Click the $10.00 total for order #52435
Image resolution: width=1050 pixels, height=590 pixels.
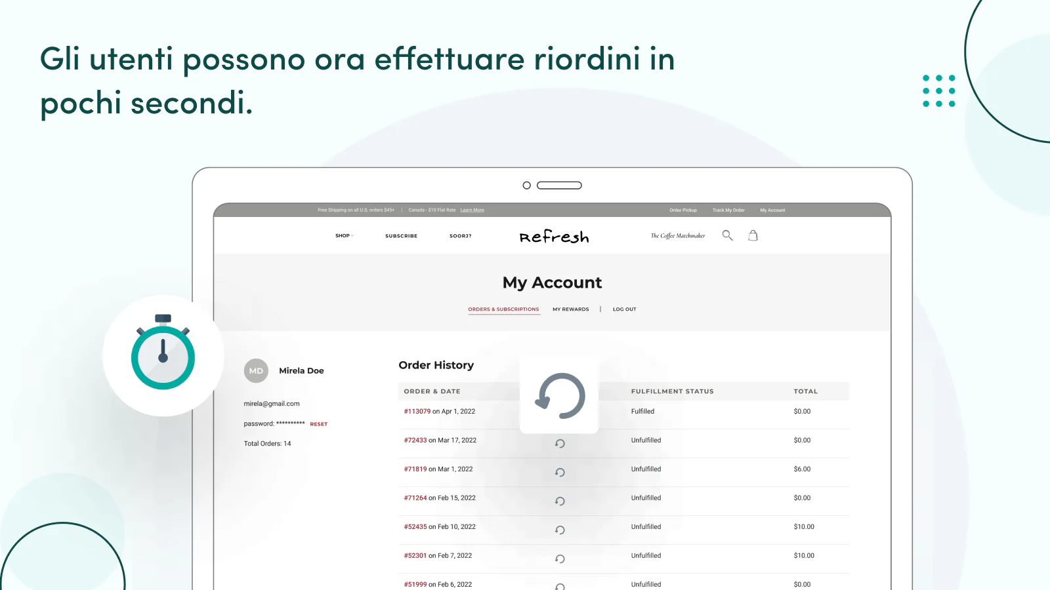click(804, 527)
